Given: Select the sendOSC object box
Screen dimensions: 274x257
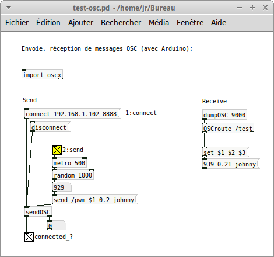Looking at the screenshot, I should click(x=38, y=211).
